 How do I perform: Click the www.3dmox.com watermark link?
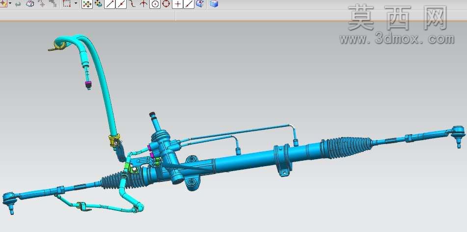click(x=397, y=39)
